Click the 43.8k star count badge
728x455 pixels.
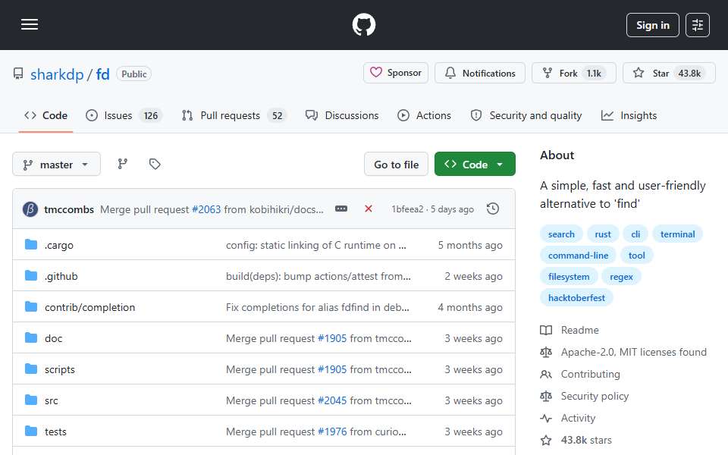(x=689, y=74)
